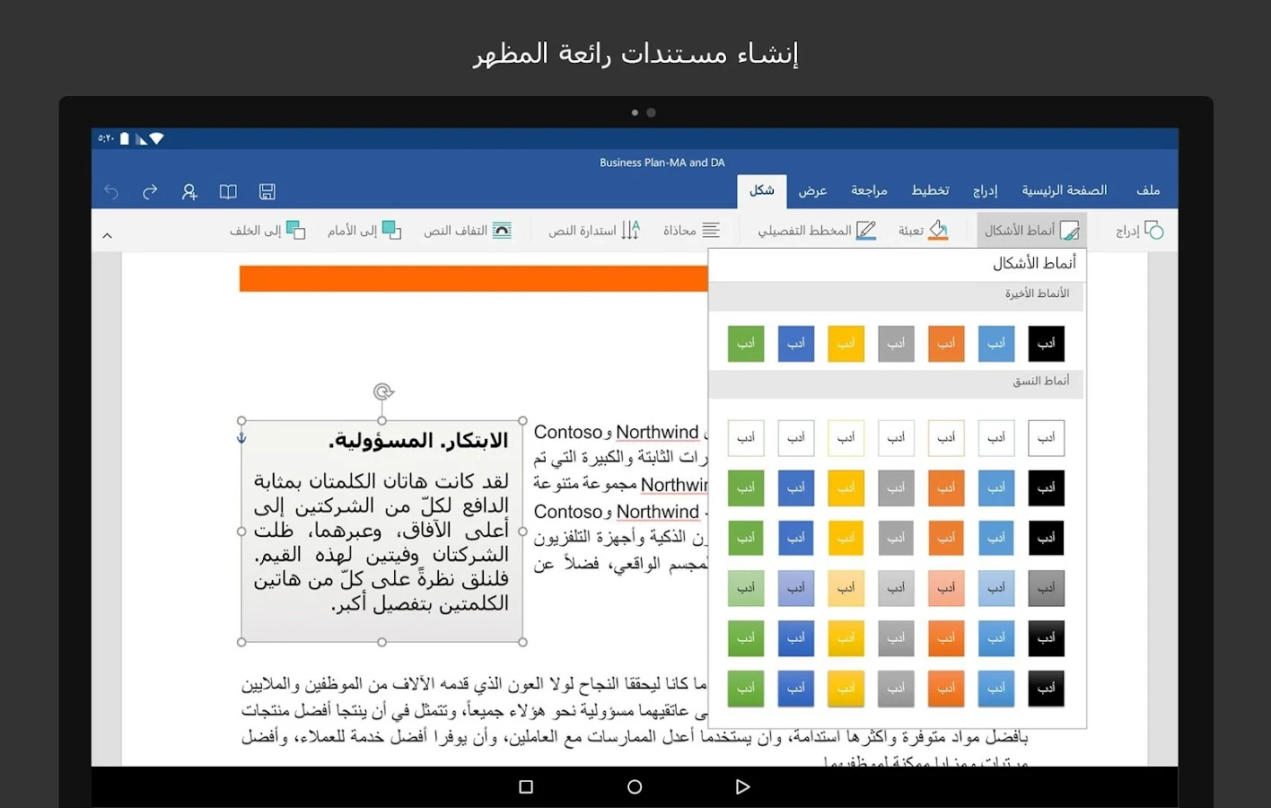This screenshot has height=808, width=1271.
Task: Choose pale lavender light-fill theme style
Action: pyautogui.click(x=796, y=588)
